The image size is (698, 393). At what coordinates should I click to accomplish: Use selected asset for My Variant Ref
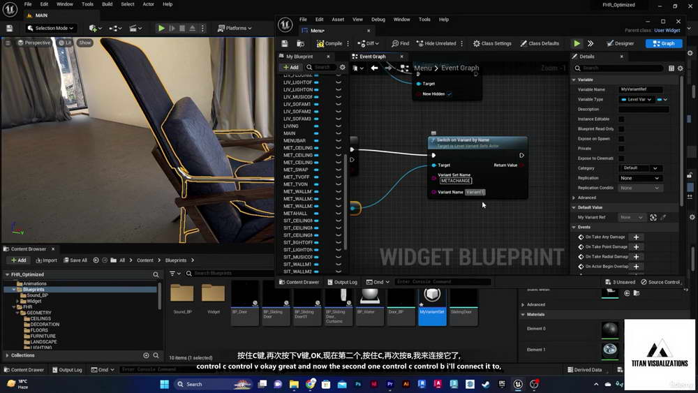(x=653, y=217)
